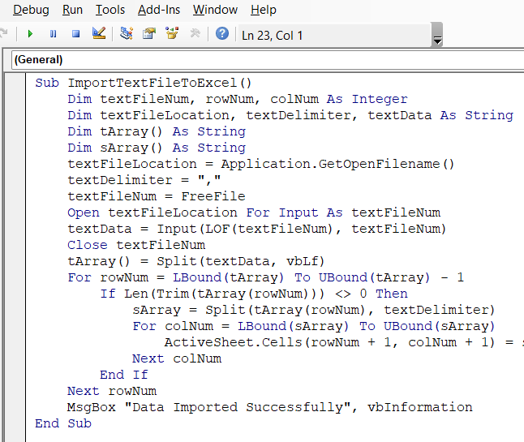Click the Open textFileLocation For Input line
524x442 pixels.
[x=254, y=212]
